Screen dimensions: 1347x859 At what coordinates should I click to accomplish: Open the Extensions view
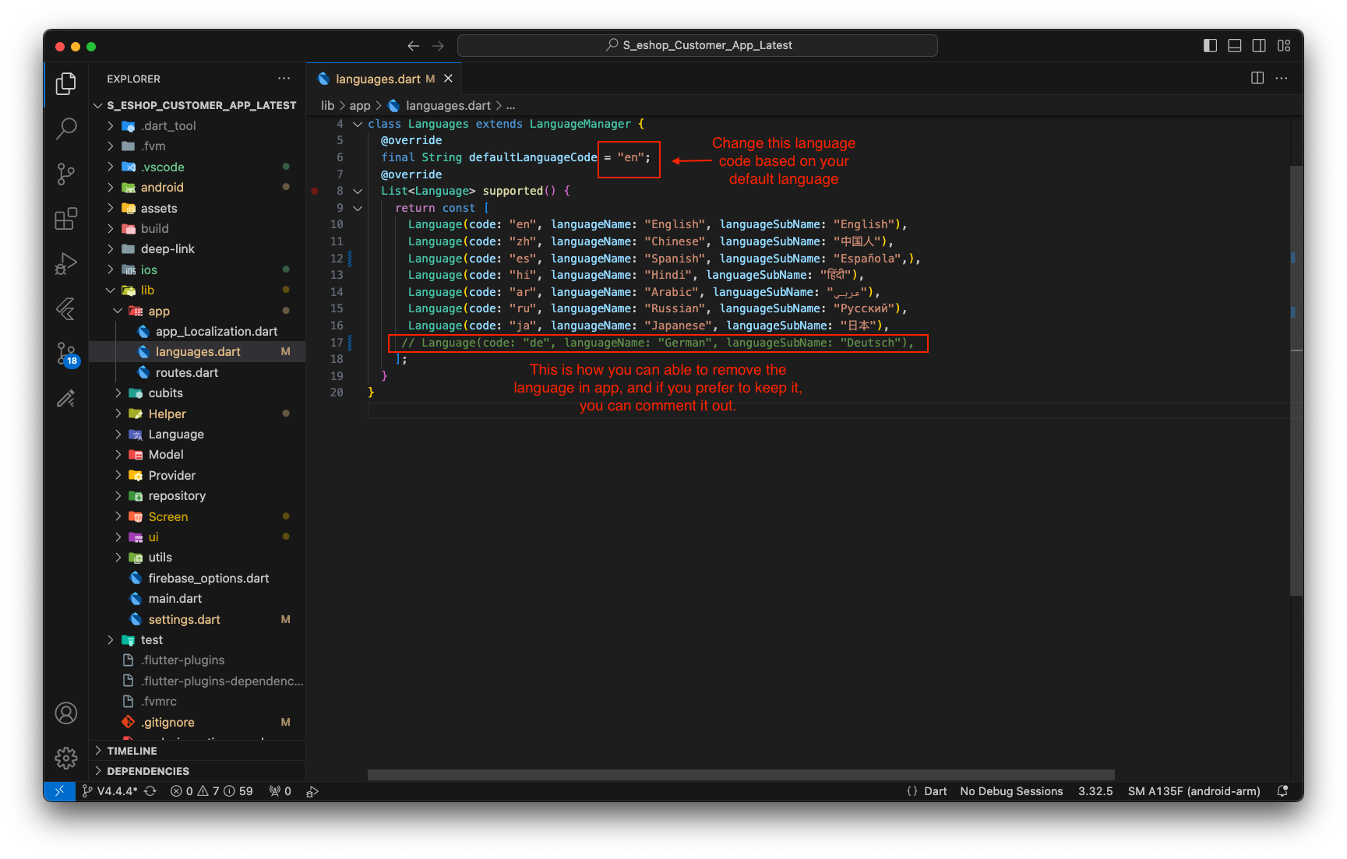point(66,219)
